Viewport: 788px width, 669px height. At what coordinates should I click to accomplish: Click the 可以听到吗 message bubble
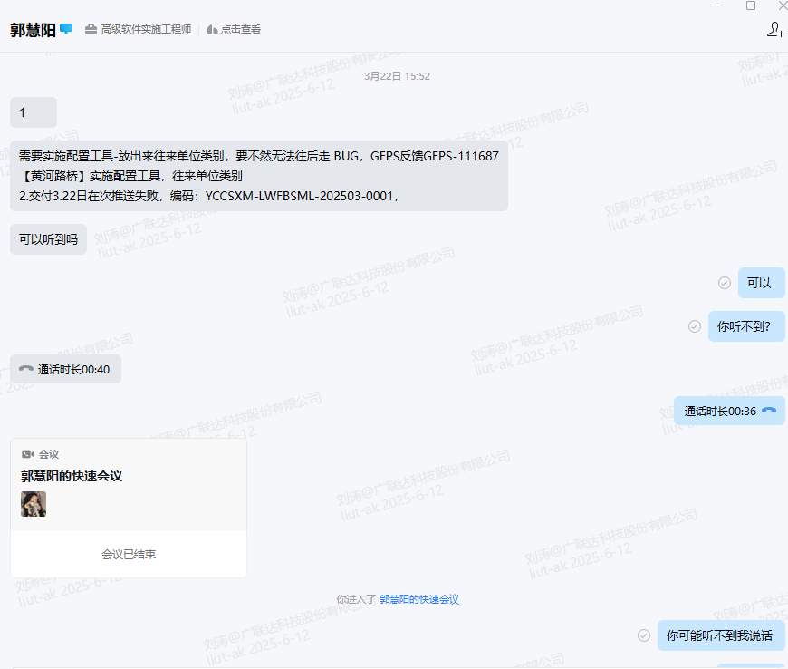pyautogui.click(x=49, y=239)
